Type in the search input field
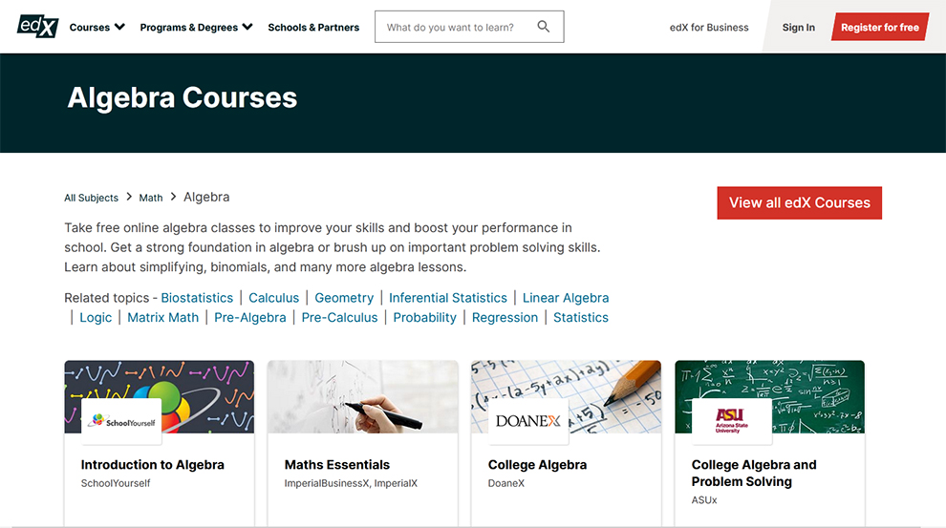 pos(454,28)
